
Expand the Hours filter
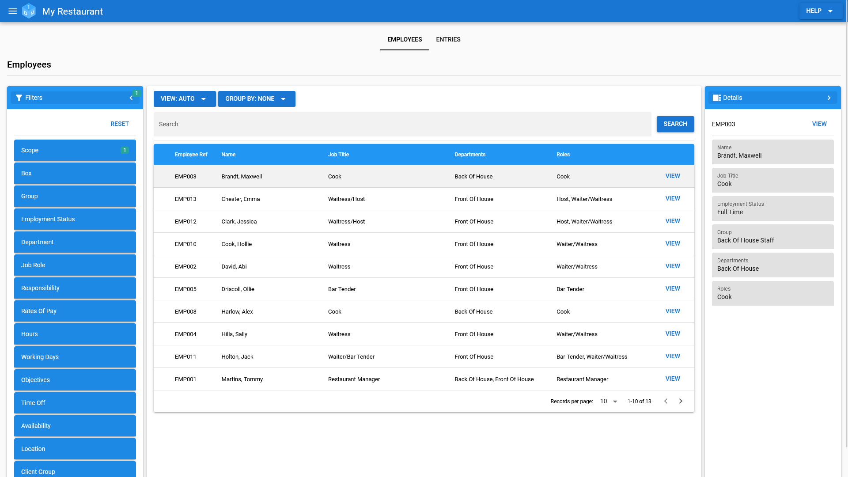(x=75, y=334)
